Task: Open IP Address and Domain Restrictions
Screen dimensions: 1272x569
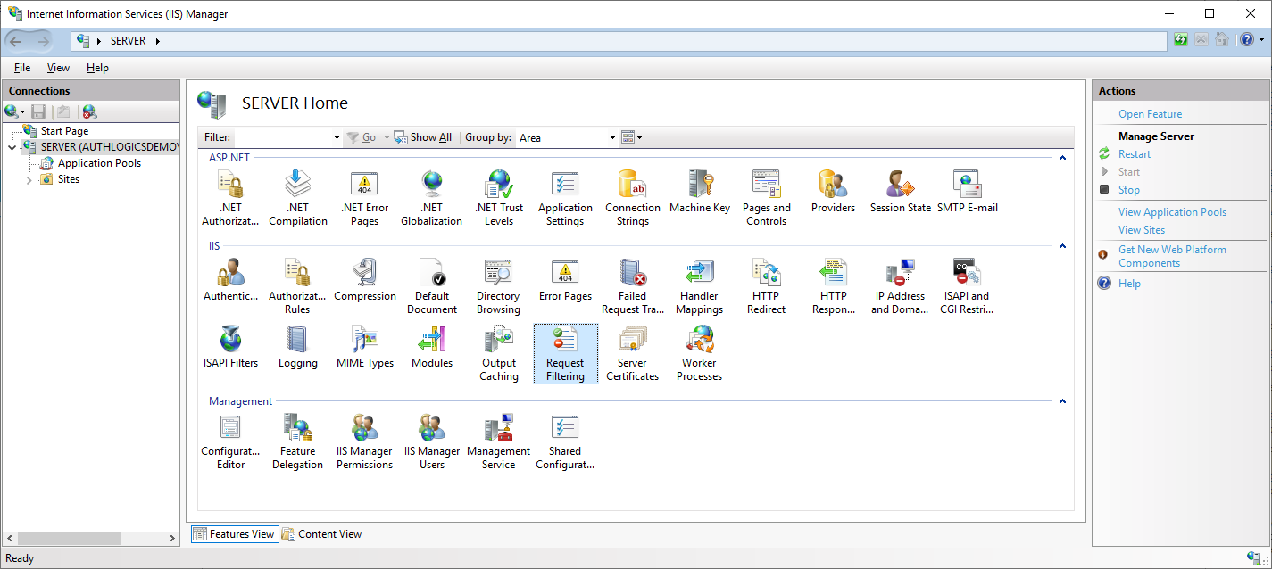Action: point(900,286)
